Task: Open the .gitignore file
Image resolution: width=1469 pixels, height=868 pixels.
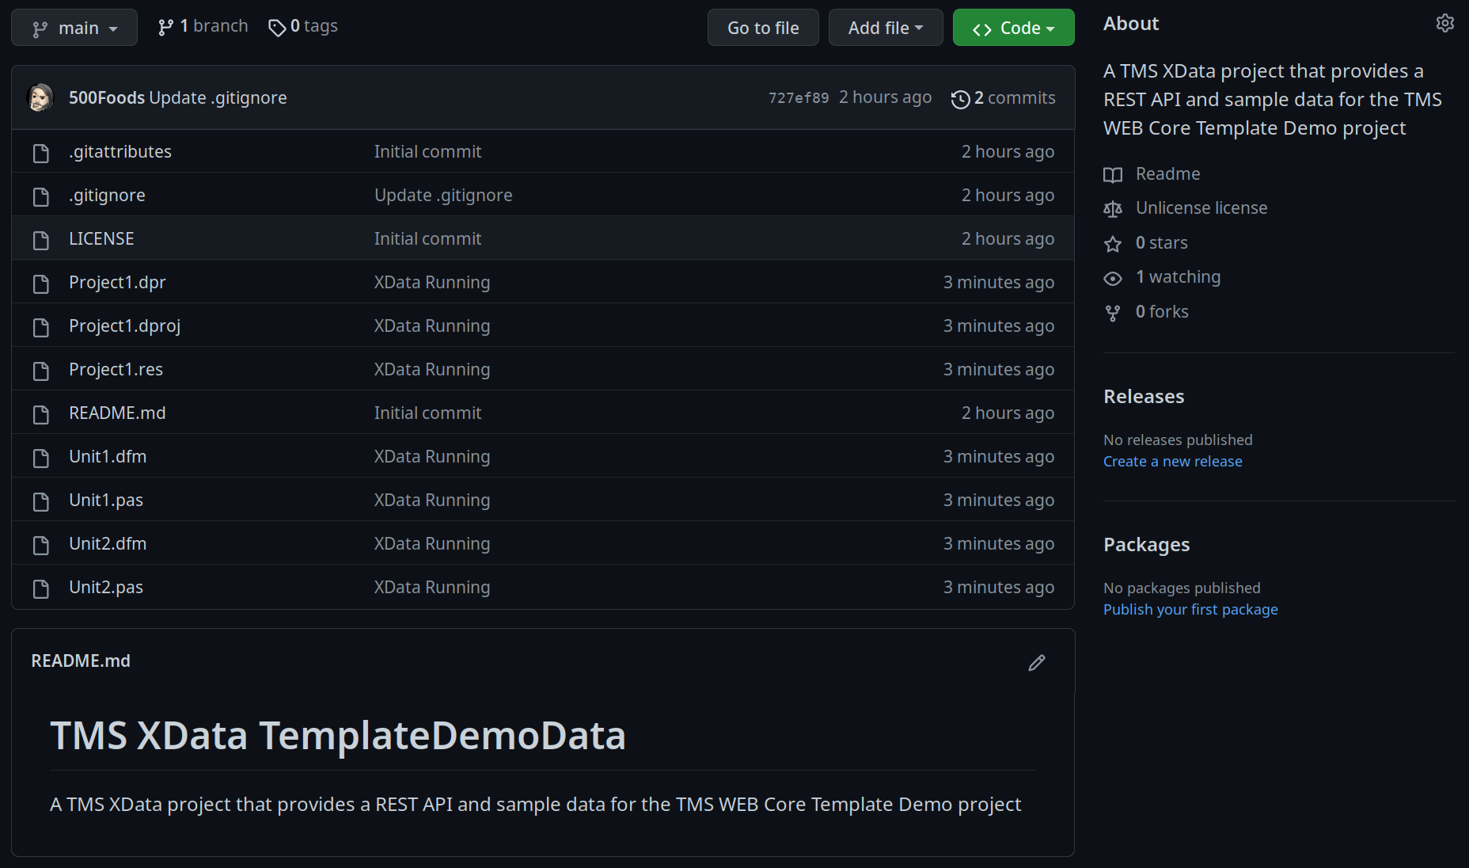Action: (x=107, y=195)
